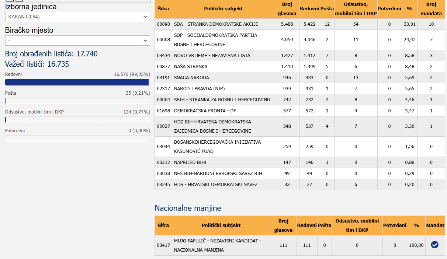Click the Pošta progress bar
Viewport: 447px width, 259px height.
pyautogui.click(x=77, y=101)
